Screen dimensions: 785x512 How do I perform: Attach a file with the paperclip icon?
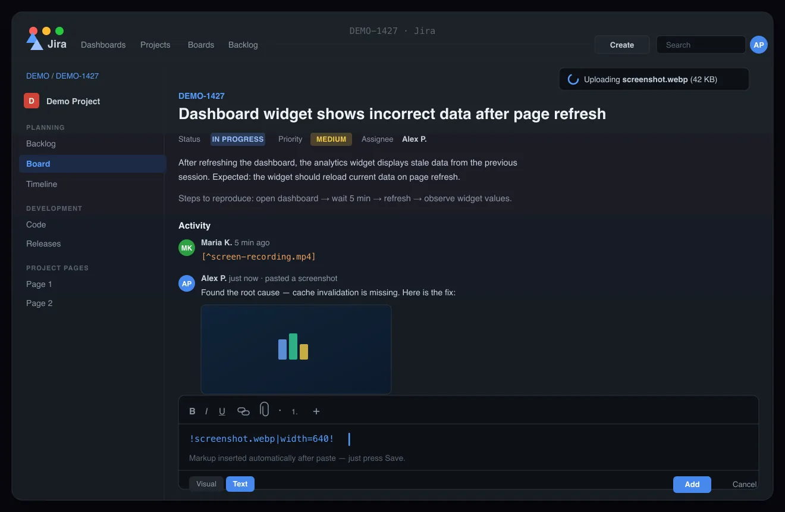point(265,410)
